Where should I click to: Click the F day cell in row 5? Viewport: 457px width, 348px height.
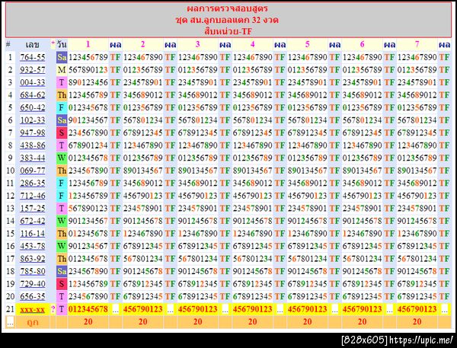tap(62, 107)
